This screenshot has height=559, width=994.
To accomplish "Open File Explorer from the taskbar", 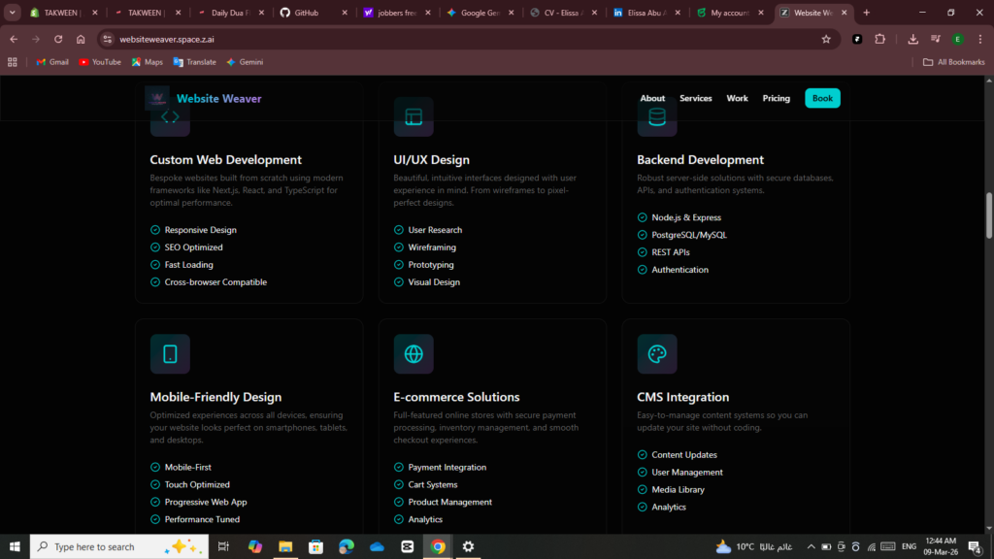I will 285,546.
